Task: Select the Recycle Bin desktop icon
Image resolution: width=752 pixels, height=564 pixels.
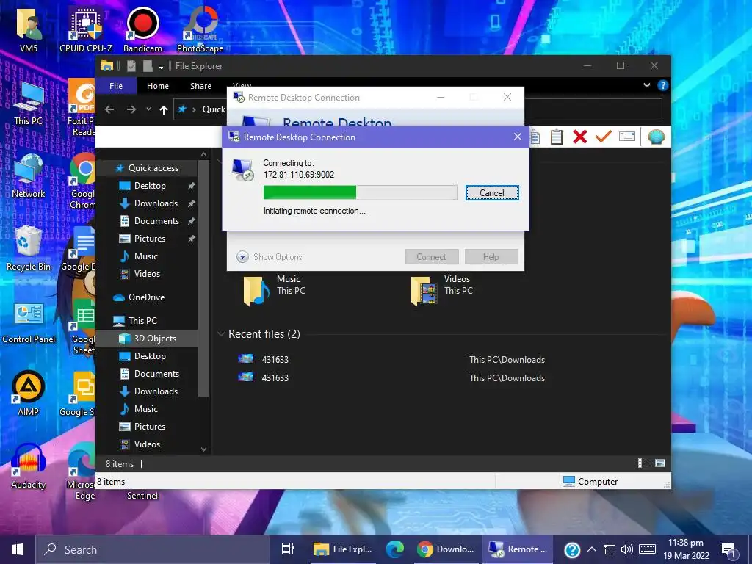Action: [29, 248]
